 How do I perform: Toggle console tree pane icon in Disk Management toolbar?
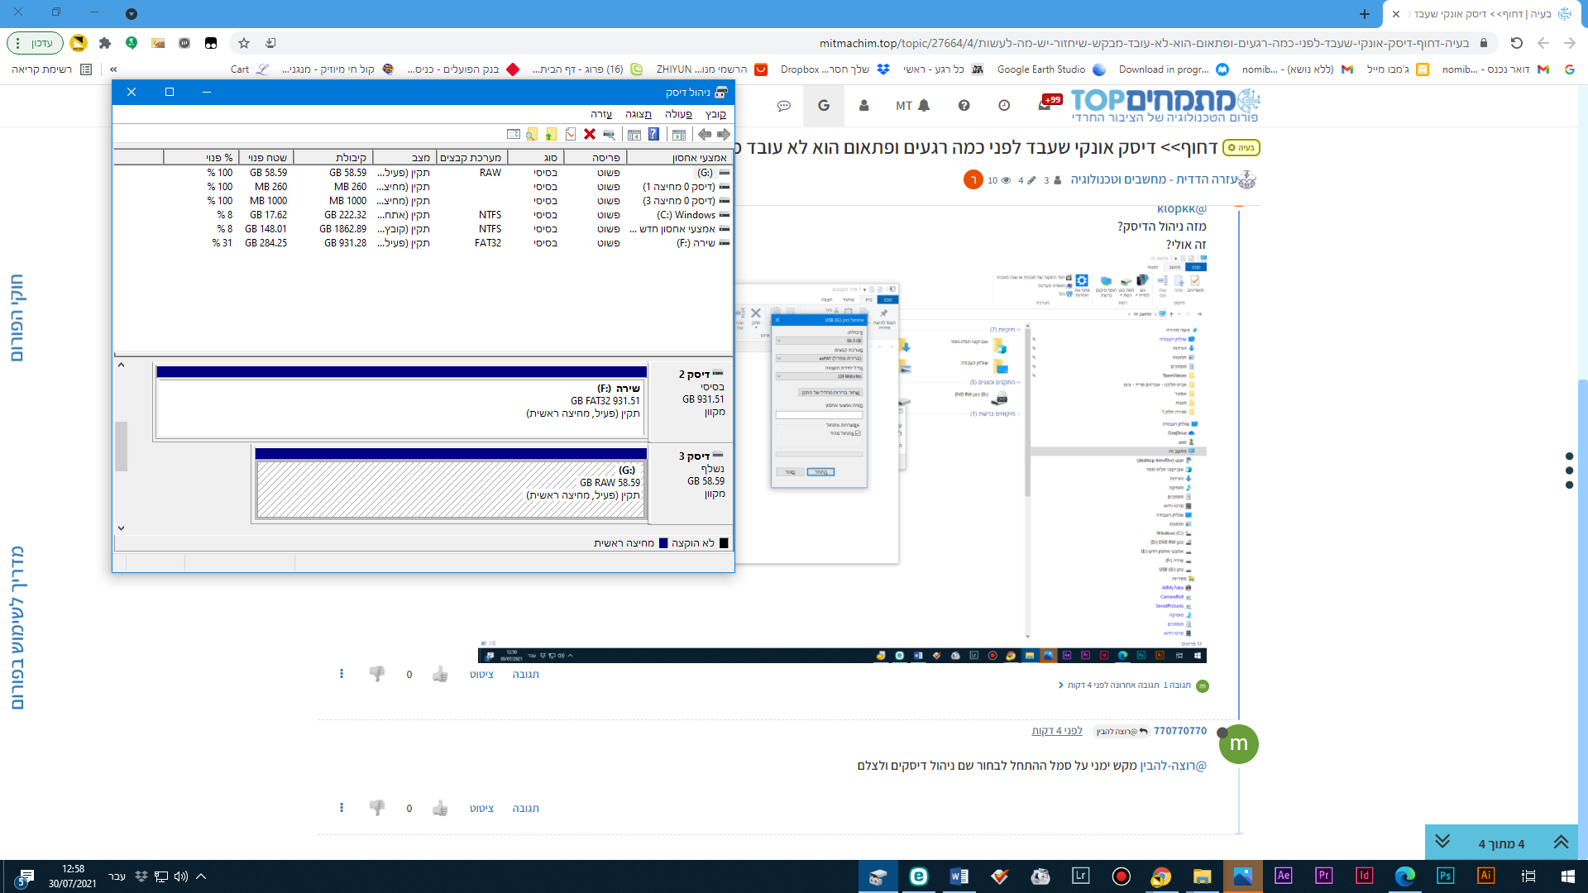(679, 135)
